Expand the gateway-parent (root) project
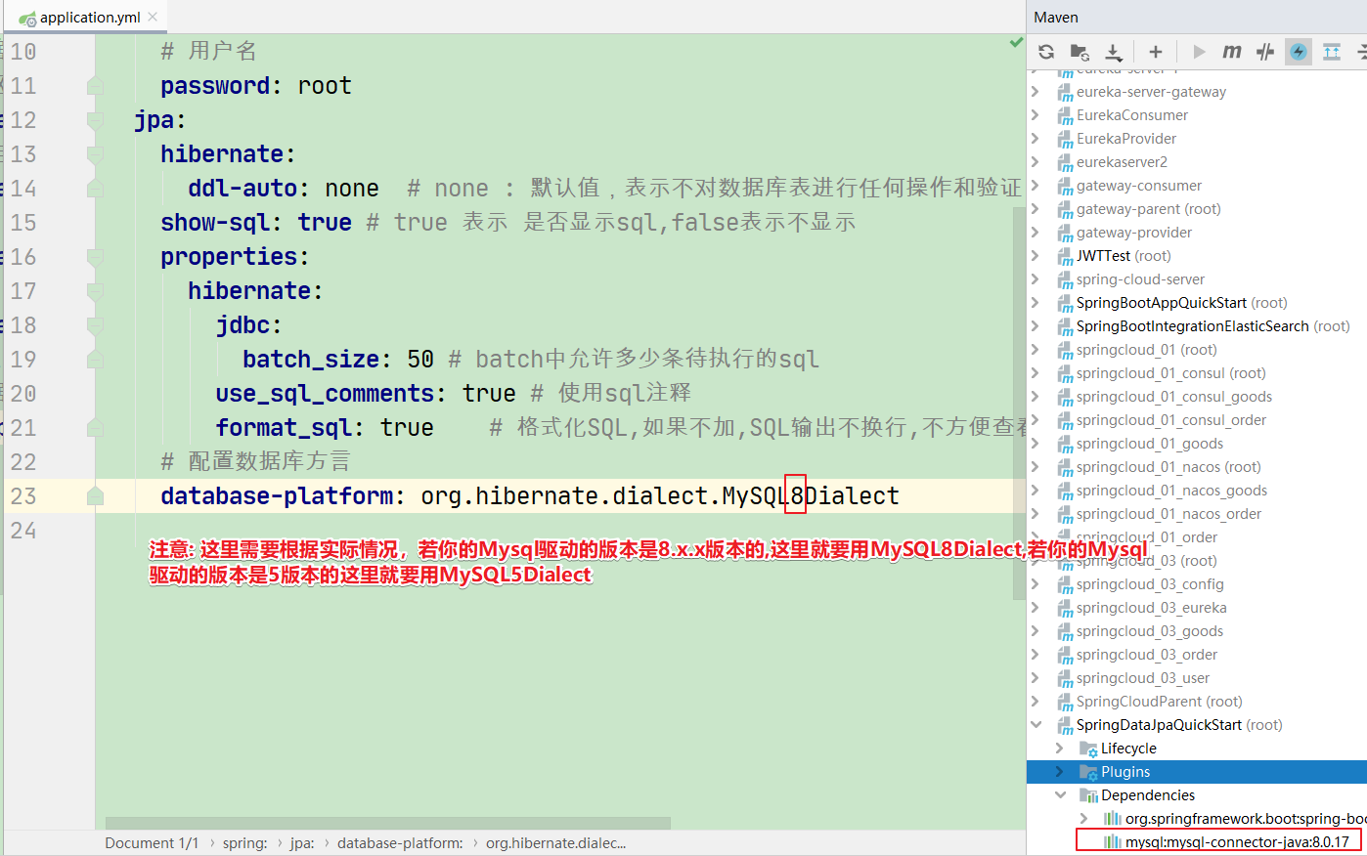The image size is (1367, 856). click(1036, 208)
